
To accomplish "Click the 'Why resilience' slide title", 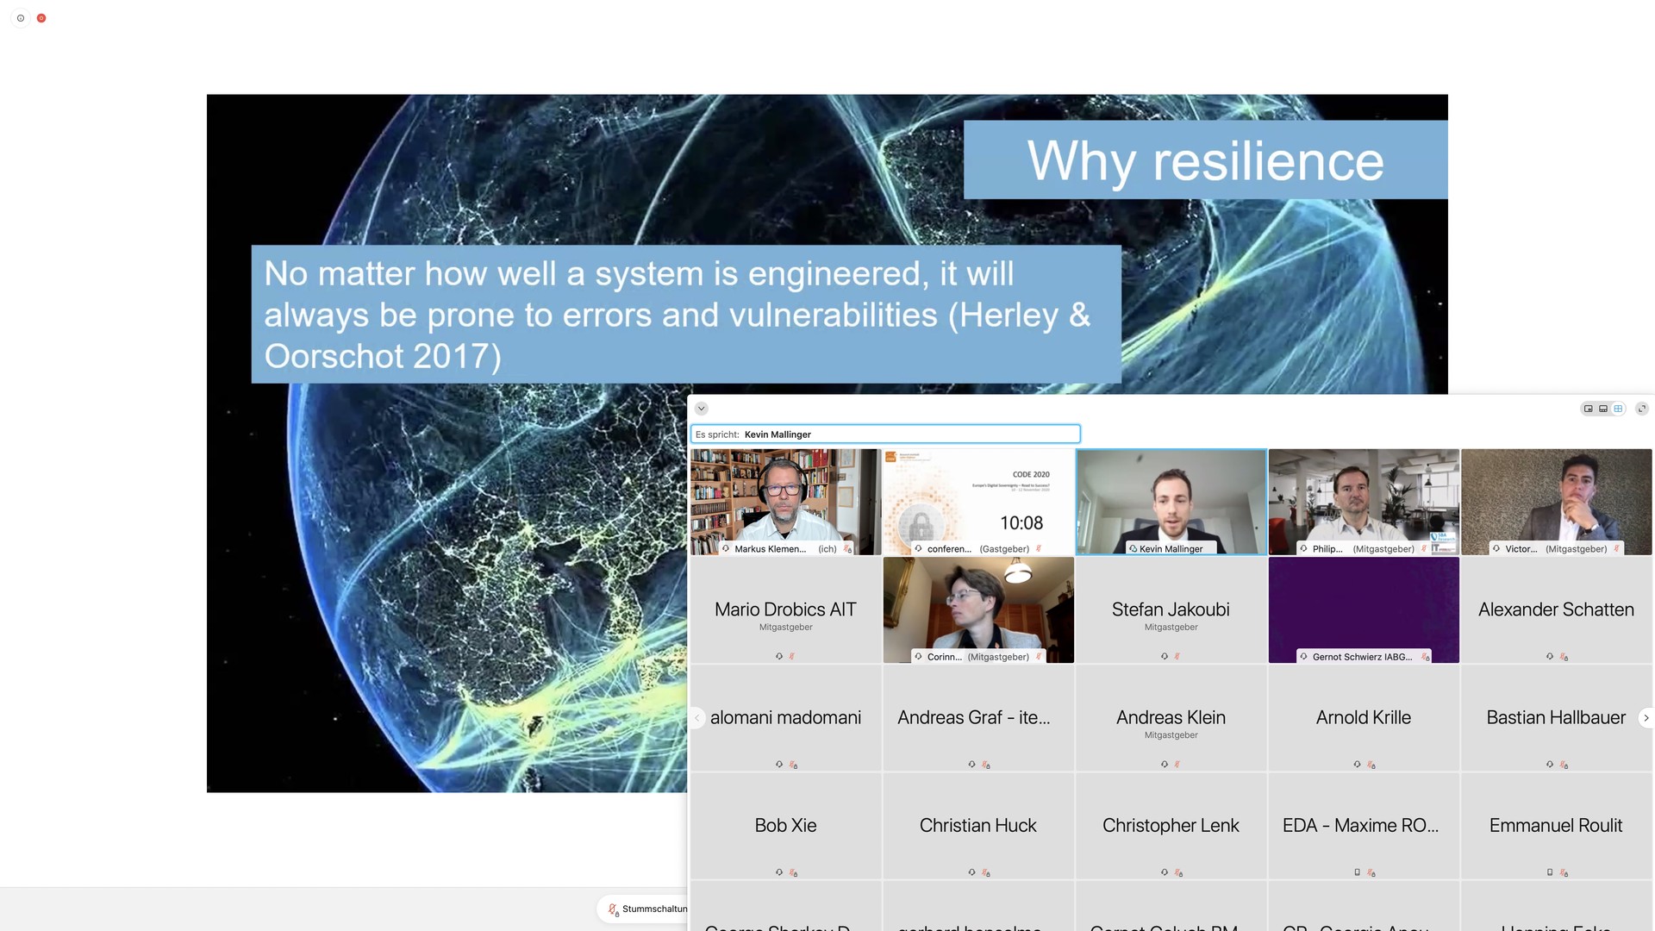I will point(1205,160).
